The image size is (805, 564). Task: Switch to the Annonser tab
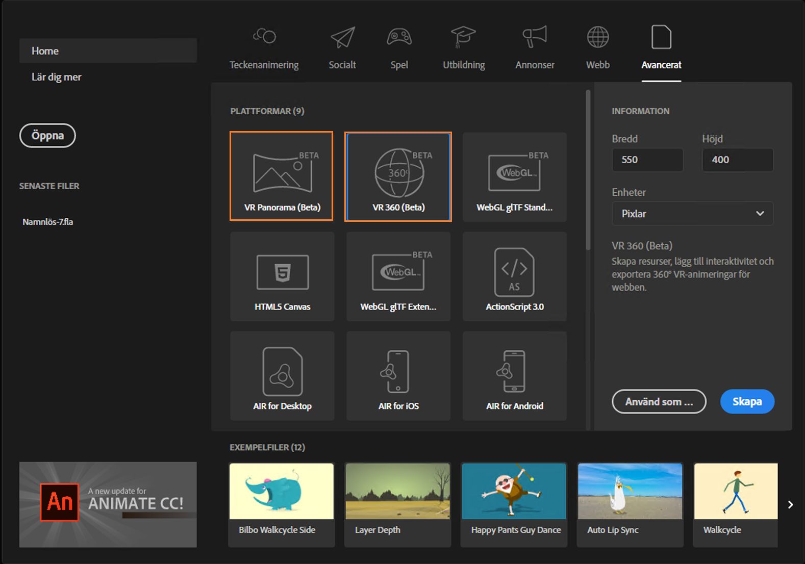pyautogui.click(x=535, y=65)
